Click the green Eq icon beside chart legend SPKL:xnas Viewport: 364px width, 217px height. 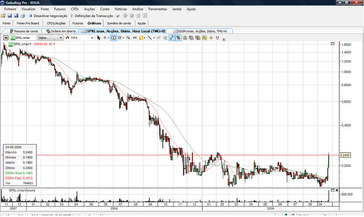tap(10, 44)
